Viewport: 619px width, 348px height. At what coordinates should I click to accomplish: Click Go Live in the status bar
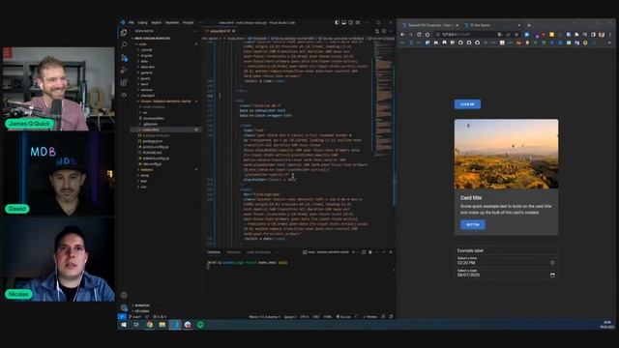343,316
